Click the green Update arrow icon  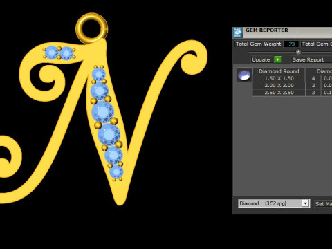point(277,59)
